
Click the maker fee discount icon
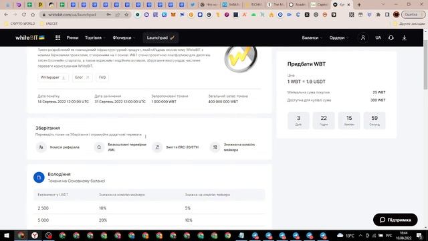tap(215, 147)
